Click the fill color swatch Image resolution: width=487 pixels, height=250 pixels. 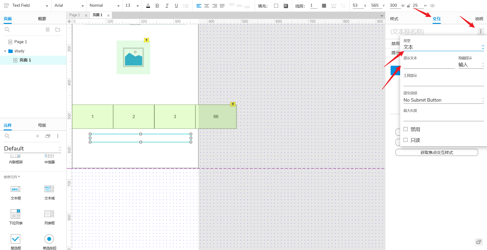276,6
